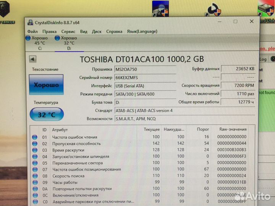
Task: Open the Вид menu
Action: pyautogui.click(x=84, y=32)
